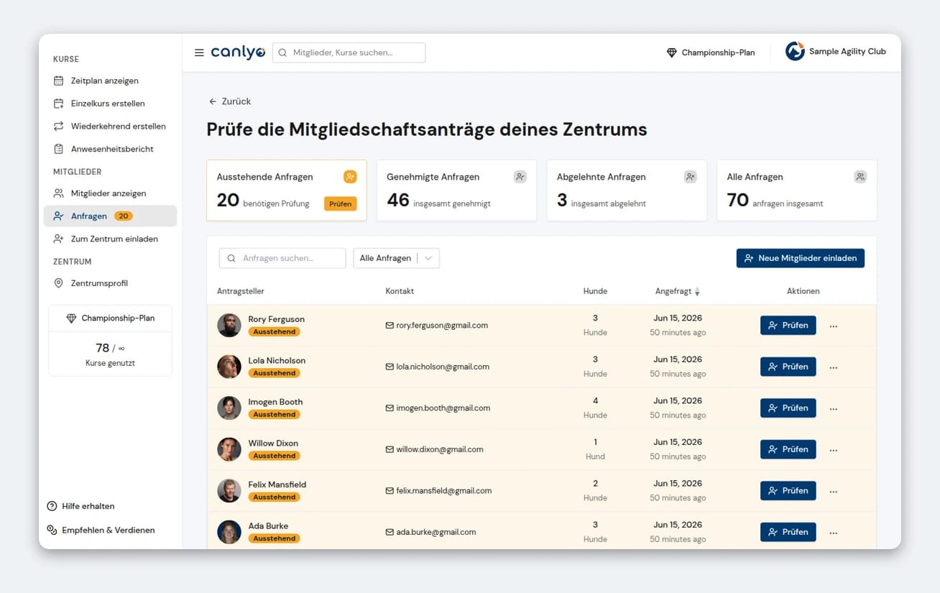
Task: Click the Antragsteller column header
Action: pyautogui.click(x=241, y=291)
